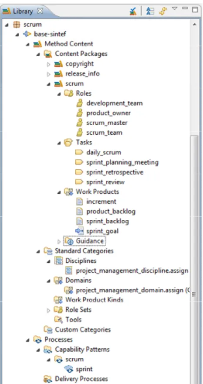Click the method library icon beside scrum root

(17, 24)
